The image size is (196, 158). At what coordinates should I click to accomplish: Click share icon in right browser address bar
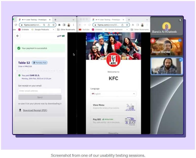click(x=122, y=25)
